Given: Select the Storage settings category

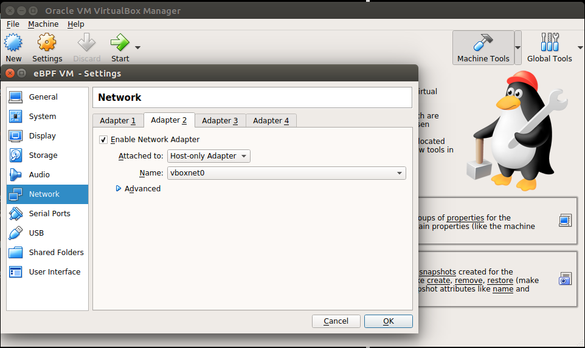Looking at the screenshot, I should click(47, 155).
